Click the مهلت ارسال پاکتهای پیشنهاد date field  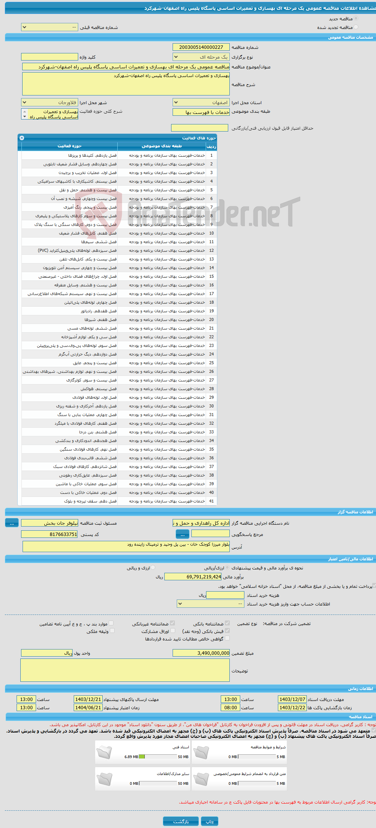tap(88, 699)
